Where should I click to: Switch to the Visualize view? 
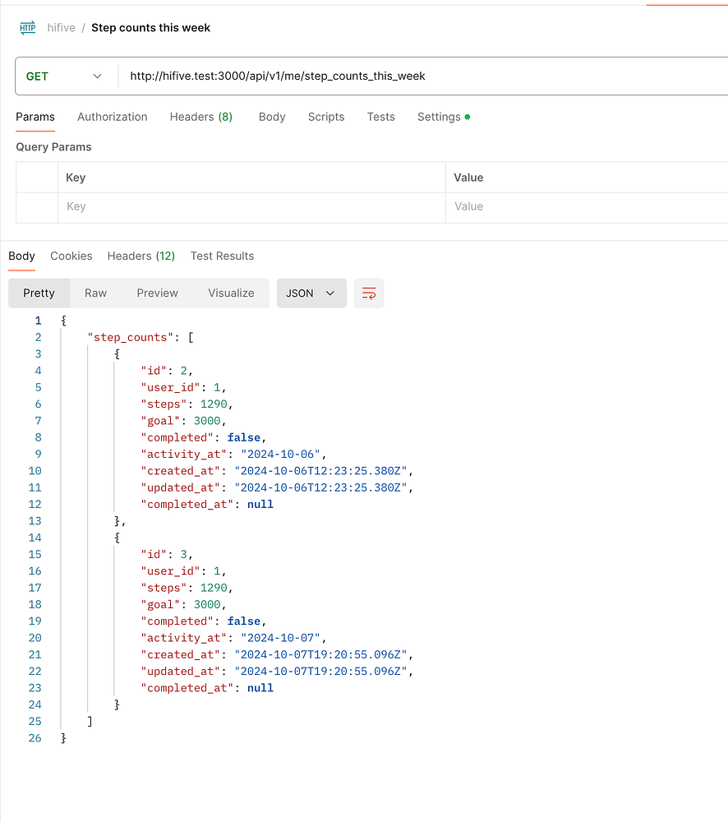coord(231,293)
